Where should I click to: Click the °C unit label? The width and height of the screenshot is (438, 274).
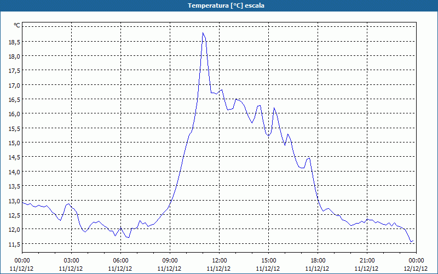click(17, 25)
